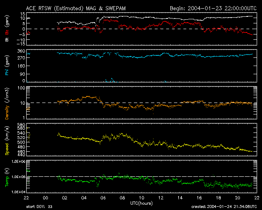This screenshot has height=210, width=262.
Task: Click the "15" tick on Bt Bz axis
Action: (23, 14)
